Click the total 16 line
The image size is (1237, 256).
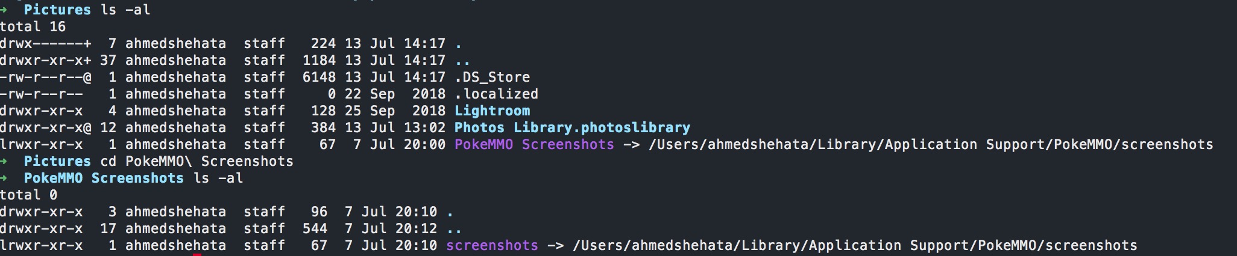point(33,26)
